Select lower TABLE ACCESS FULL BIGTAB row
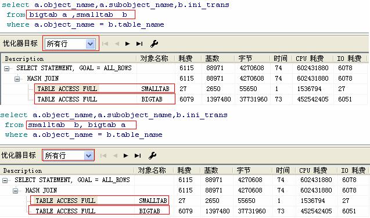This screenshot has height=218, width=370. pos(185,211)
